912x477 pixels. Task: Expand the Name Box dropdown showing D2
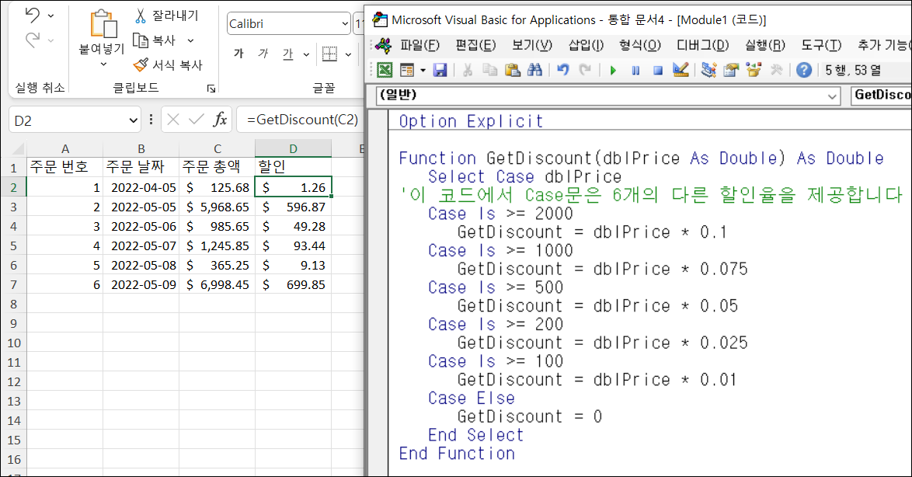point(133,120)
